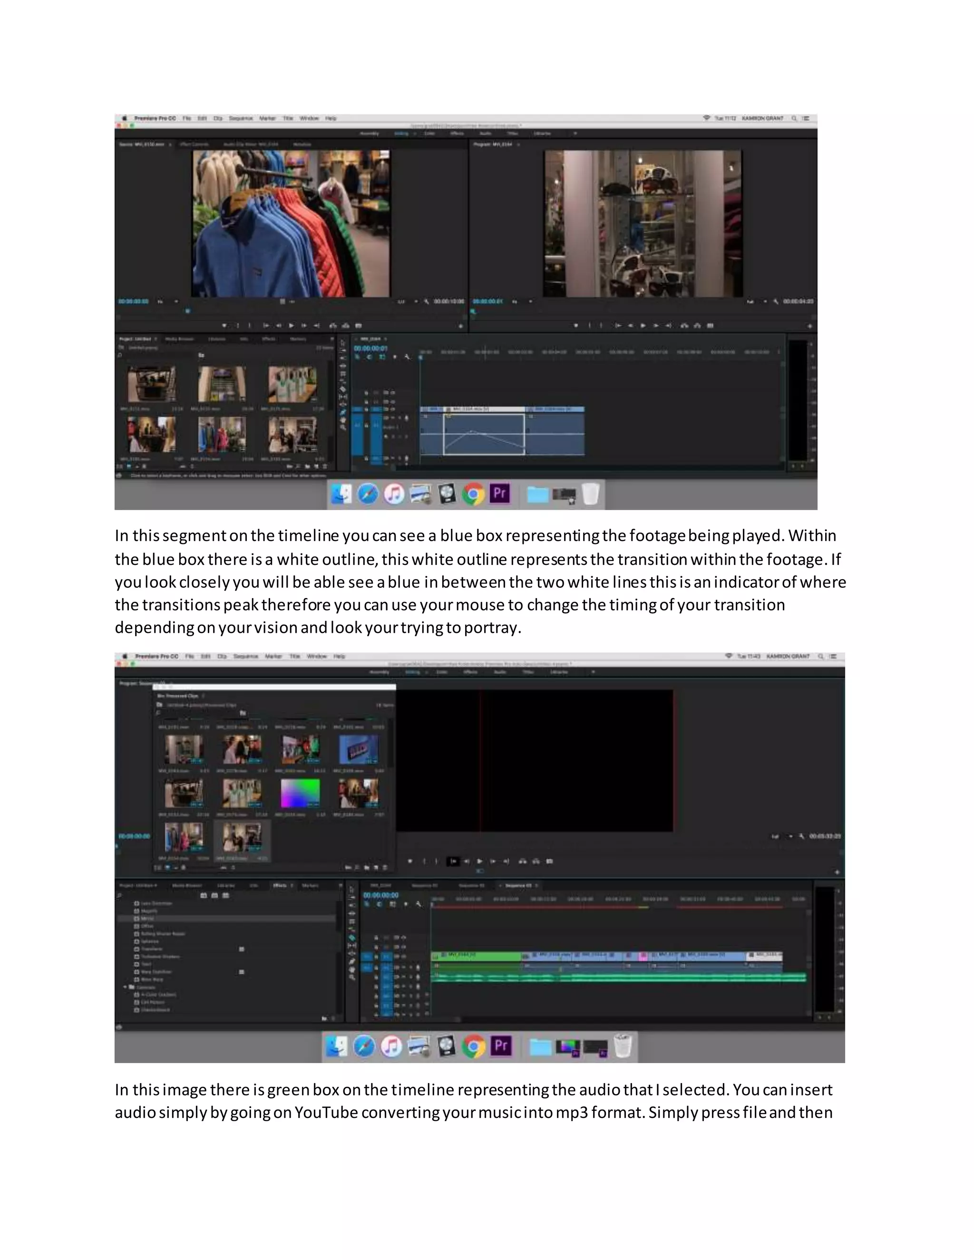Open Premiere Pro from the upper dock
The image size is (974, 1260).
(x=500, y=494)
